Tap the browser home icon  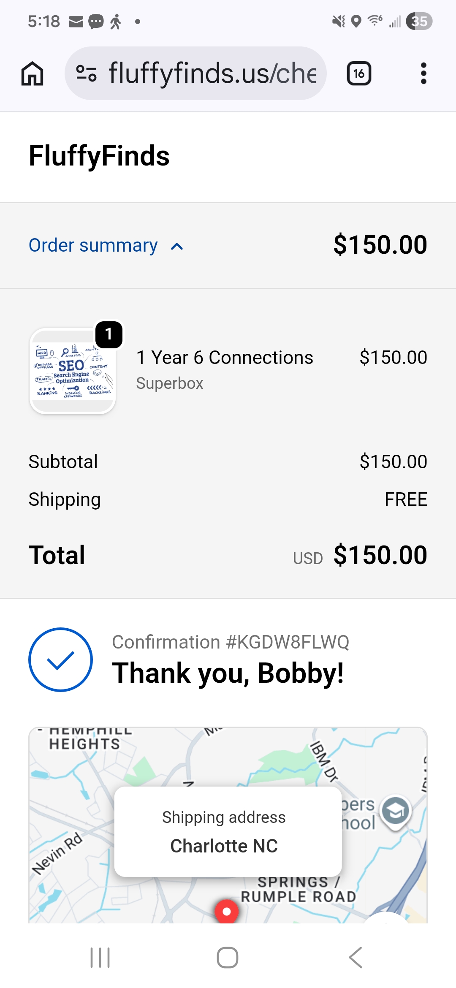[33, 73]
